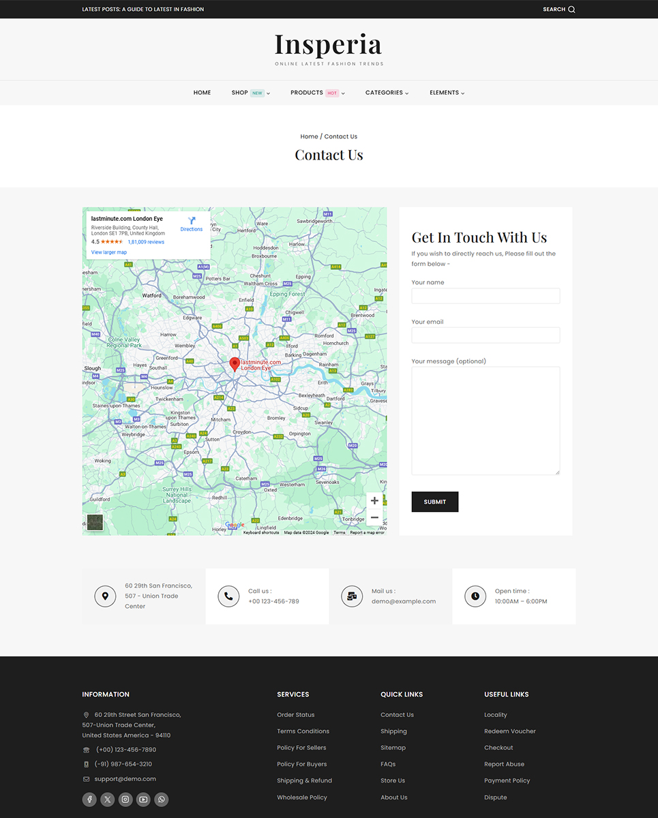Click the YouTube icon in footer
This screenshot has height=818, width=658.
coord(143,799)
